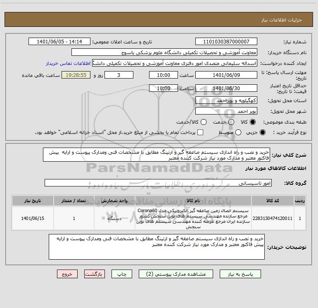Click the شهر محل تحویل field بویر احمد
The width and height of the screenshot is (318, 308).
click(226, 111)
